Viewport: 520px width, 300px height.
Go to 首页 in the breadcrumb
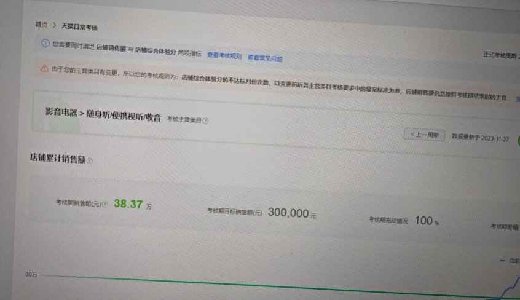(x=41, y=24)
